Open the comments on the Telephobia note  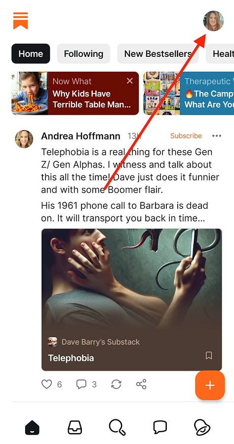[x=81, y=384]
